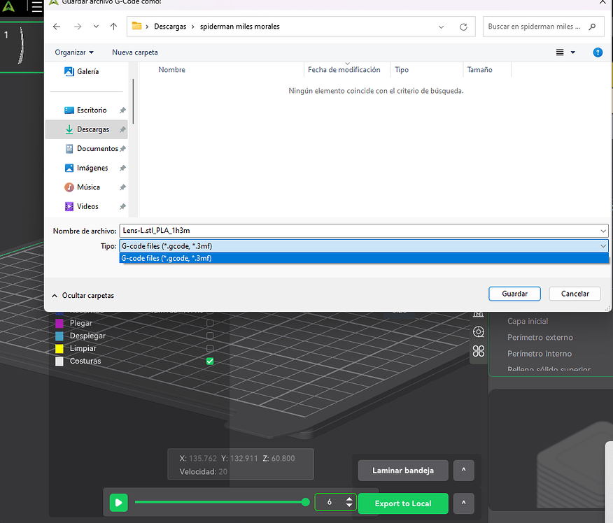Enable the Plegar checkbox
613x523 pixels.
(209, 322)
